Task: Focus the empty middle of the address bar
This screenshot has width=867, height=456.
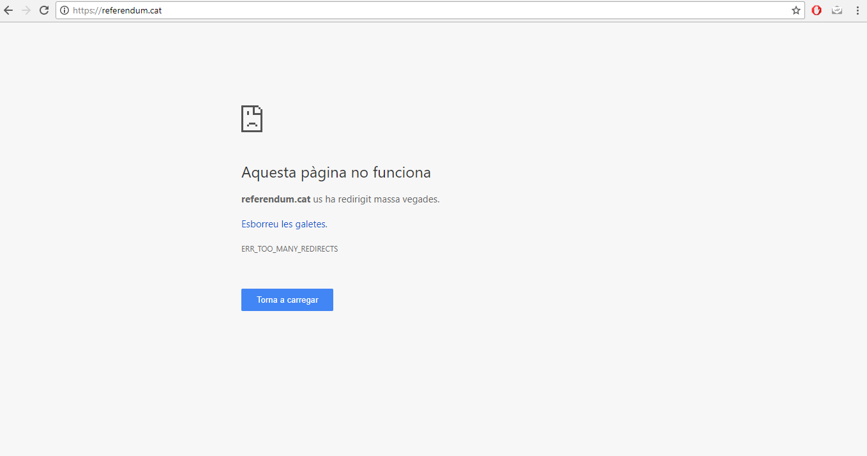Action: tap(447, 10)
